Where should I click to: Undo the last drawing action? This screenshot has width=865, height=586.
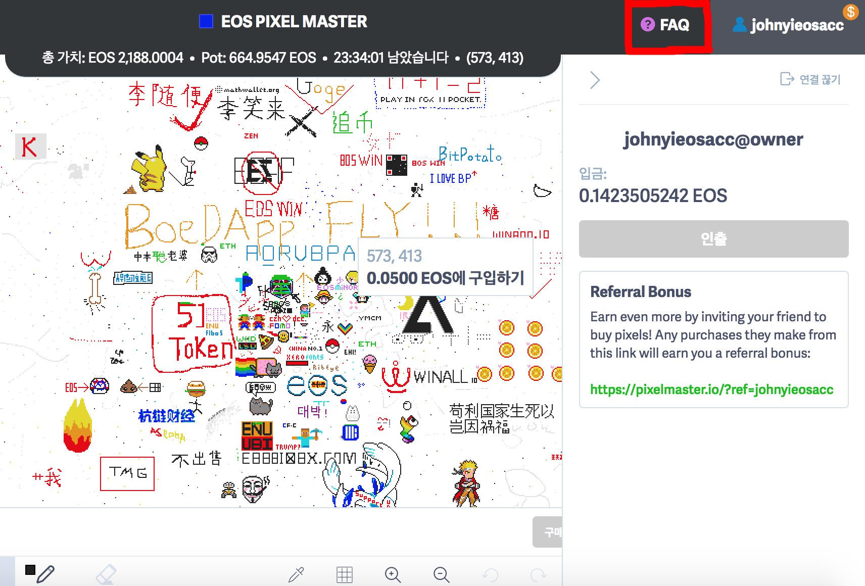490,575
